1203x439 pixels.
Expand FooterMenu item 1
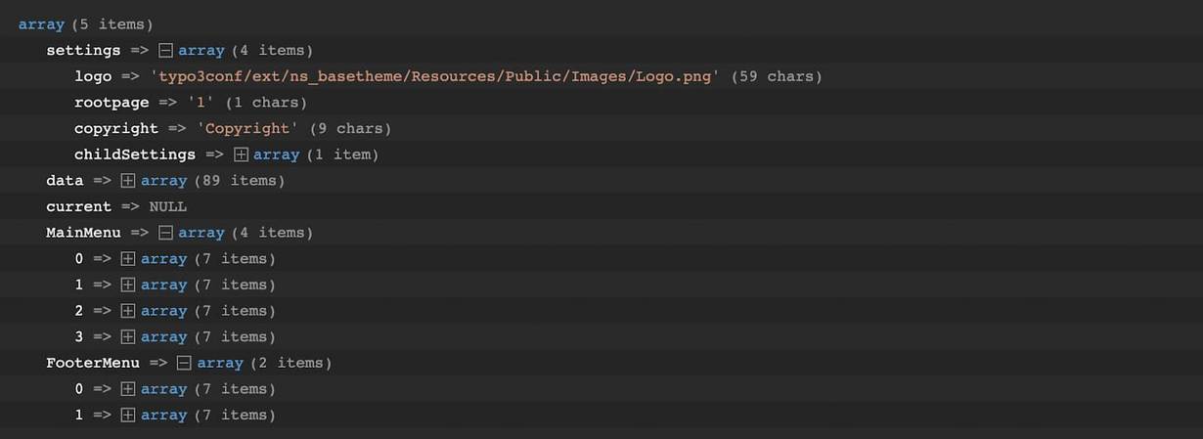(128, 415)
